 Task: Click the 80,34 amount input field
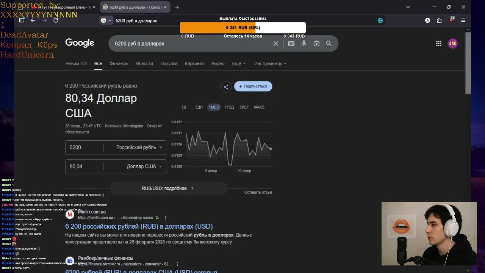click(84, 166)
